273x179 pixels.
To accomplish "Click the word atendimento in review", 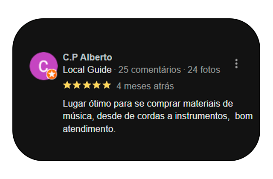I will pyautogui.click(x=89, y=129).
